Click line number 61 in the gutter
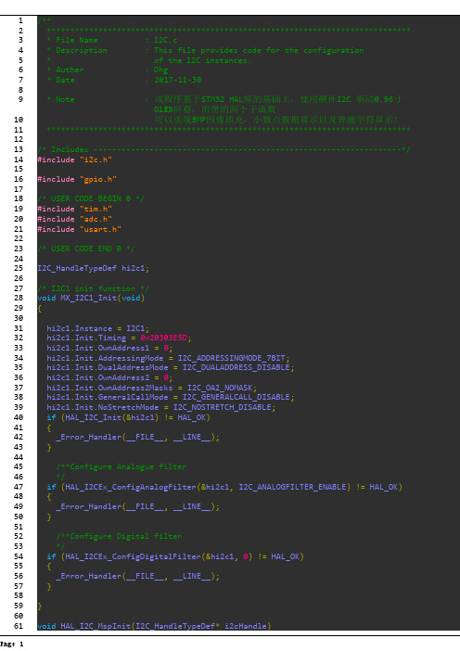 click(19, 626)
